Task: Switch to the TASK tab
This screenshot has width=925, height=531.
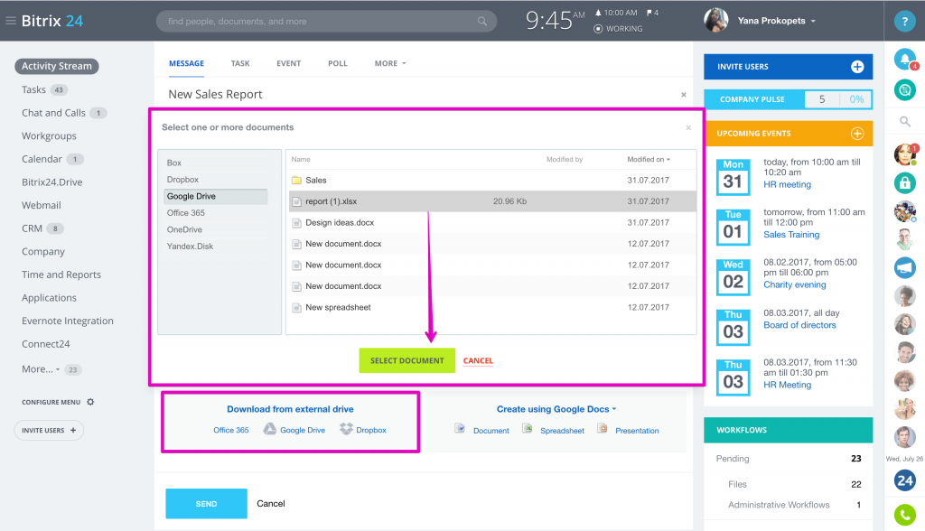Action: pos(240,63)
